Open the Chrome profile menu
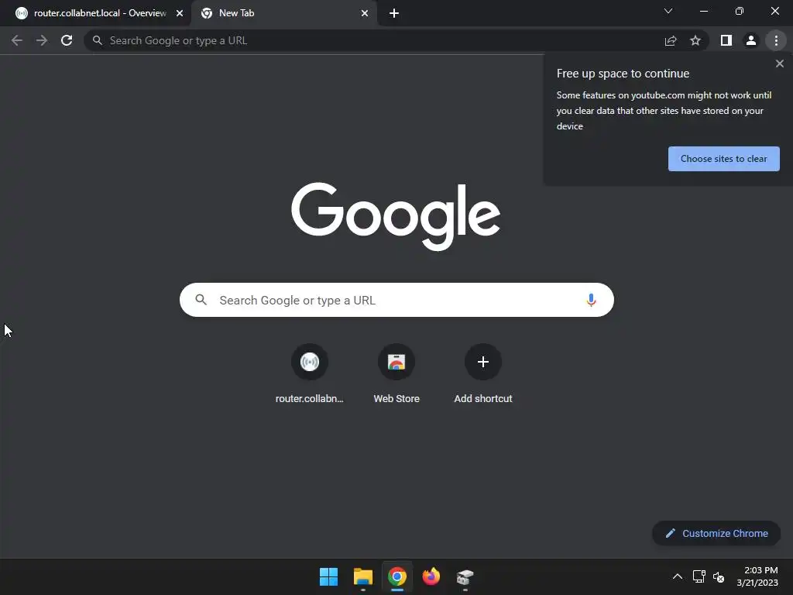This screenshot has height=595, width=793. [x=751, y=40]
